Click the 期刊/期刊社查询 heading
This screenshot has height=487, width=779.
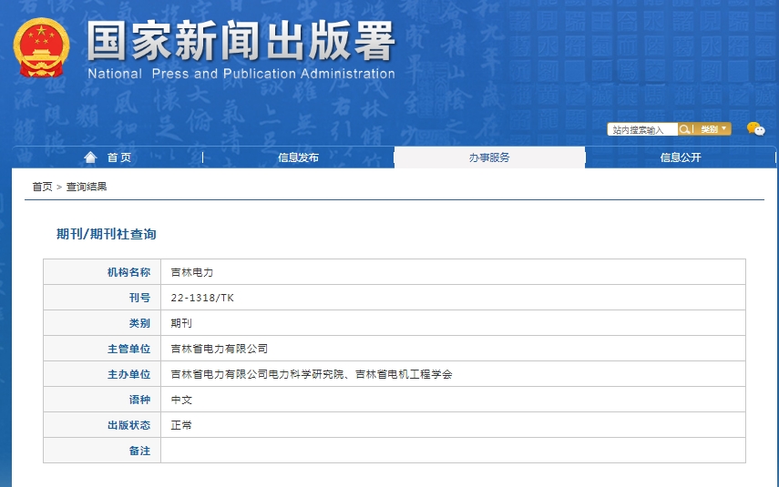tap(107, 234)
